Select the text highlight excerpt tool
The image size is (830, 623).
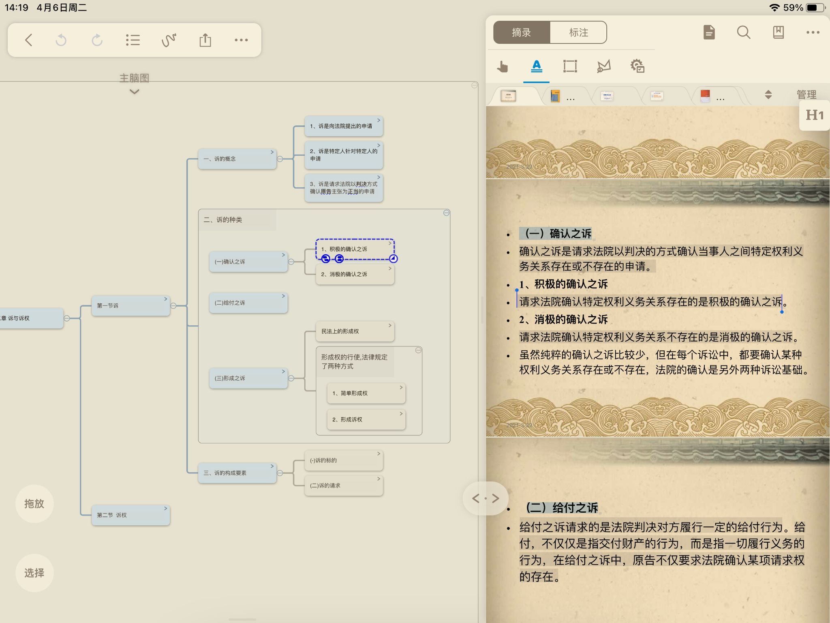click(x=536, y=66)
